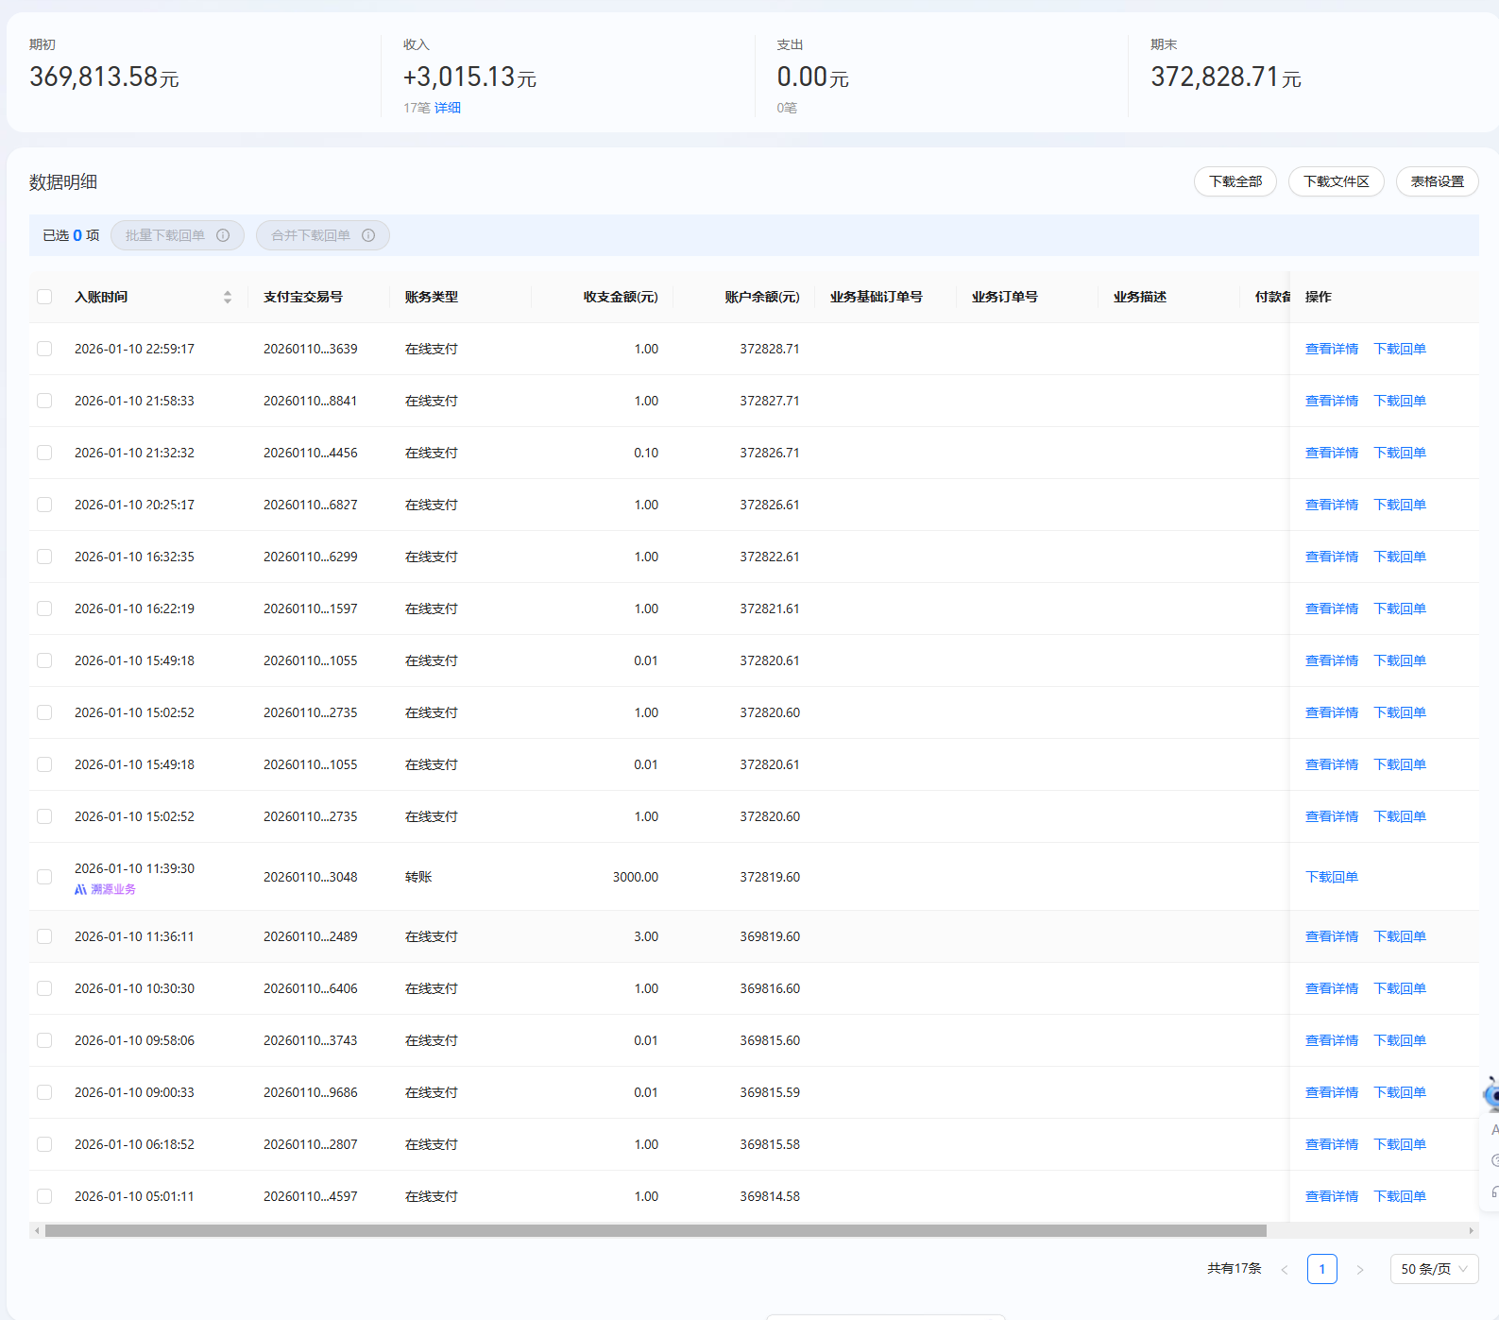
Task: Open the robot assistant mascot icon
Action: [1491, 1094]
